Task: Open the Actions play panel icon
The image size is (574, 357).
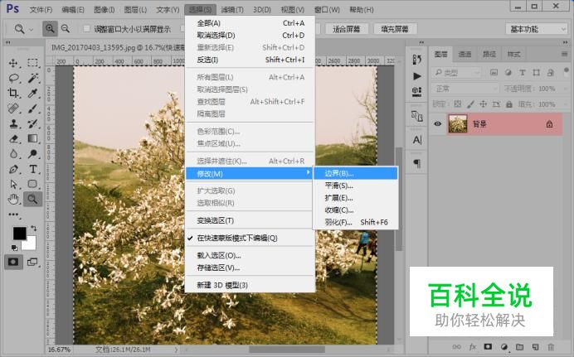Action: (x=417, y=76)
